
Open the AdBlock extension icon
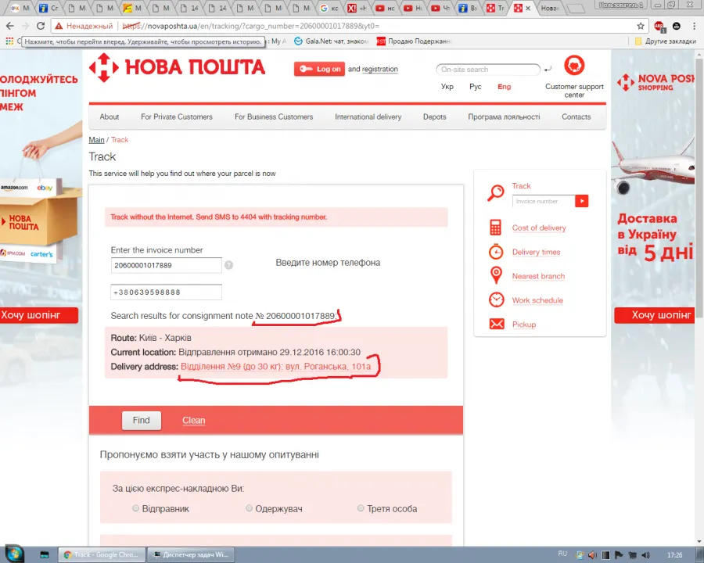[659, 26]
